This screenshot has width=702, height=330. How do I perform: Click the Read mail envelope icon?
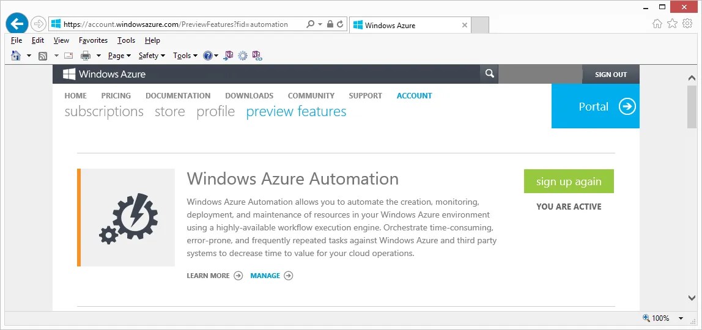click(x=68, y=56)
